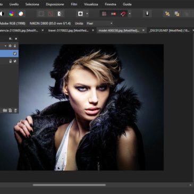Open the layers panel preferences menu icon
194x194 pixels.
coord(11,39)
